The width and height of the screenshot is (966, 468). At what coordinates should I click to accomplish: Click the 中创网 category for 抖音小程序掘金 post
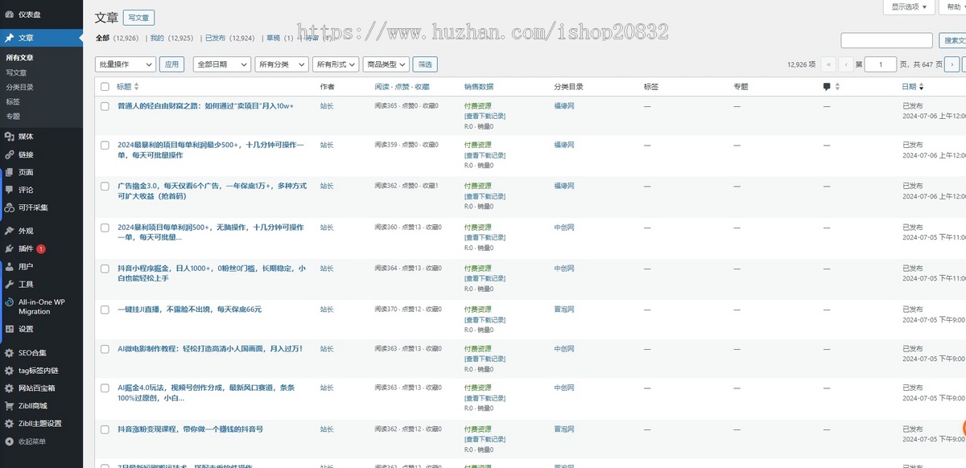coord(564,268)
